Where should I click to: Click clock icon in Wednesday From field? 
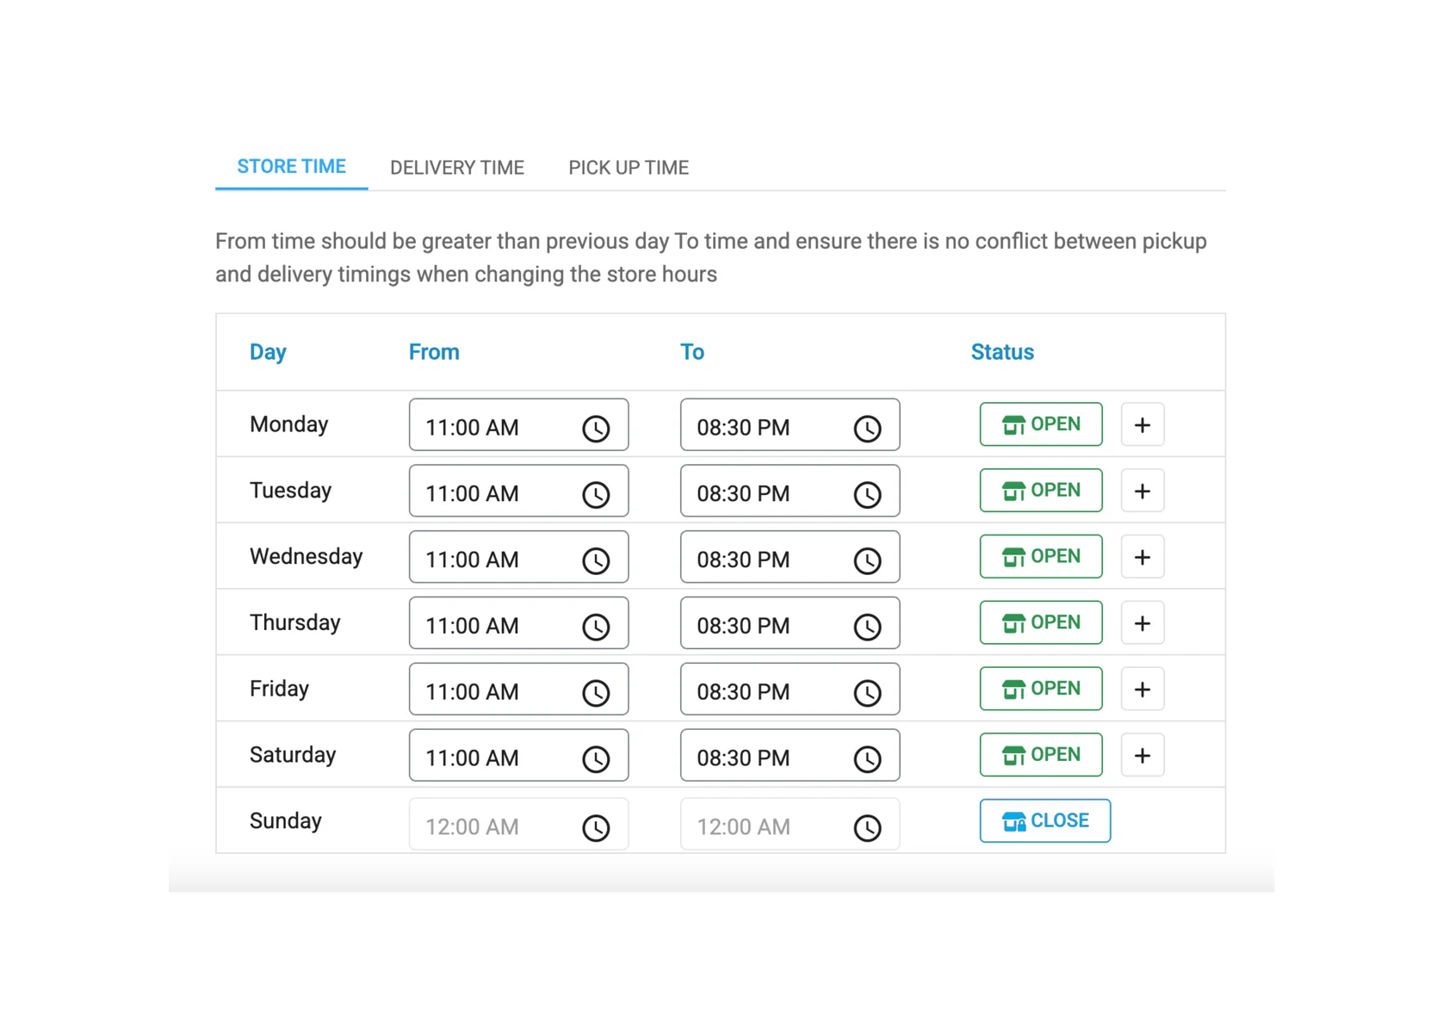coord(596,560)
